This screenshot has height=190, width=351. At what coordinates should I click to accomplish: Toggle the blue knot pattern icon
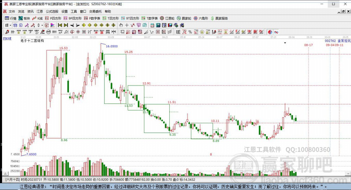point(15,25)
